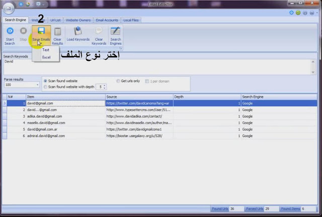Open the round application menu button
322x217 pixels.
(x=9, y=9)
